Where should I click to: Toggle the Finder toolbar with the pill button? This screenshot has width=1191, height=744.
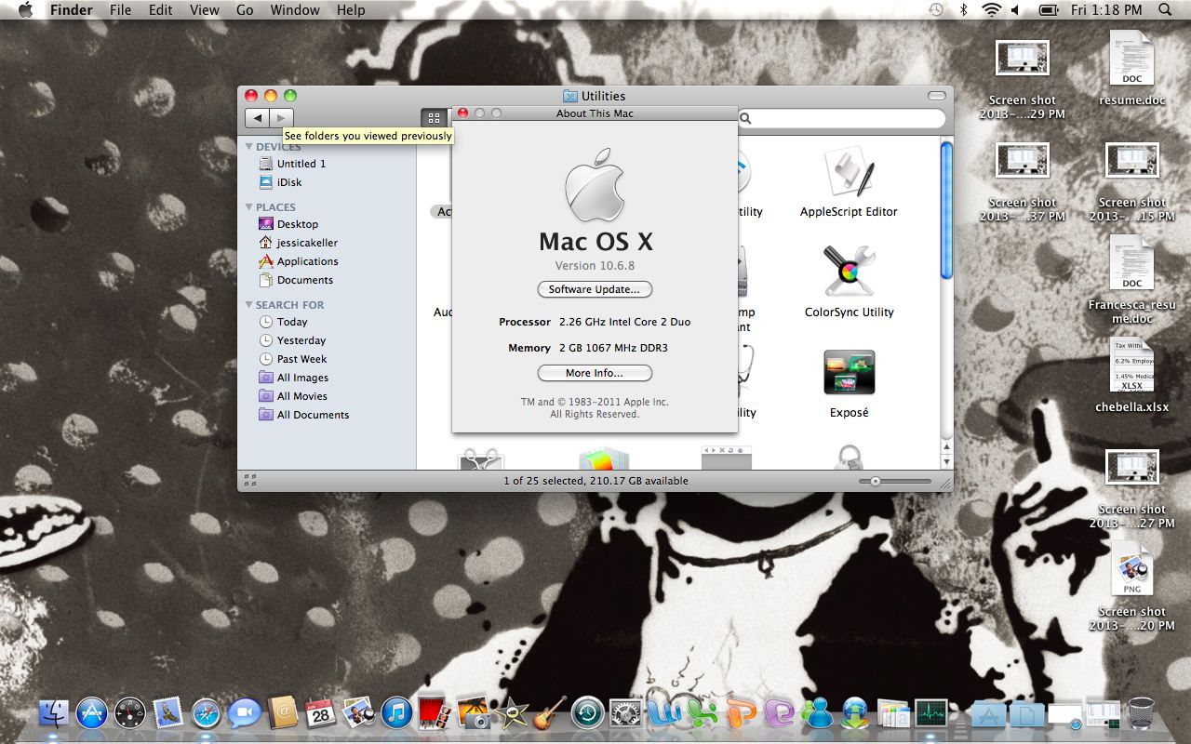click(x=937, y=96)
